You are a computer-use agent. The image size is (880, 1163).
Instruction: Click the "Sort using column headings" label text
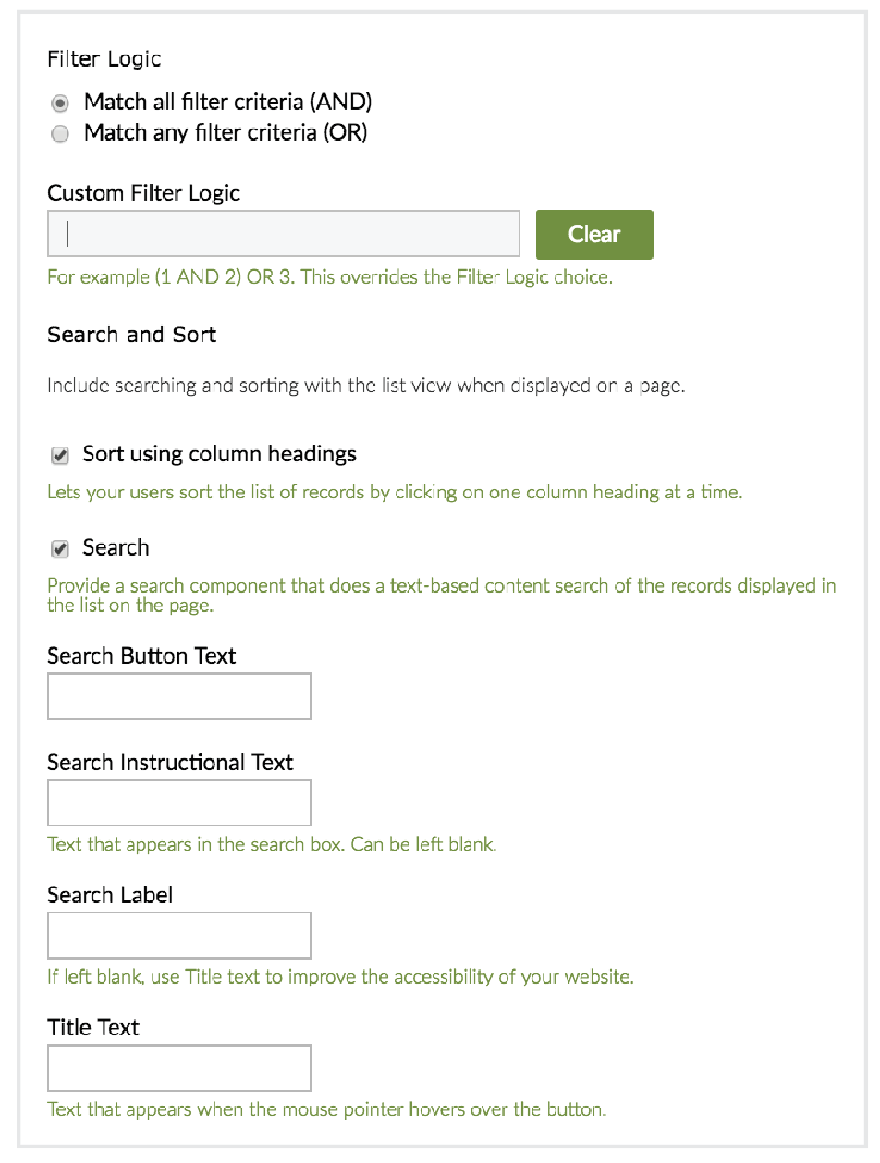tap(219, 454)
